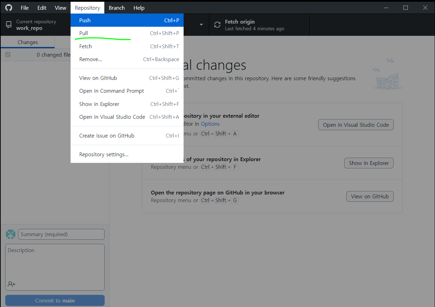The height and width of the screenshot is (307, 435).
Task: Open the Help menu
Action: pos(139,8)
